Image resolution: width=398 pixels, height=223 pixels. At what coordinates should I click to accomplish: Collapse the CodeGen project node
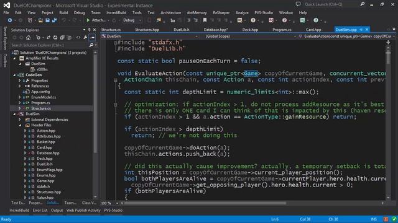pyautogui.click(x=14, y=75)
